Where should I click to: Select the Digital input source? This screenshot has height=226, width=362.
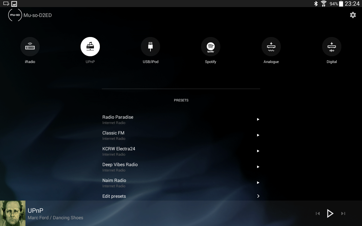[x=331, y=47]
